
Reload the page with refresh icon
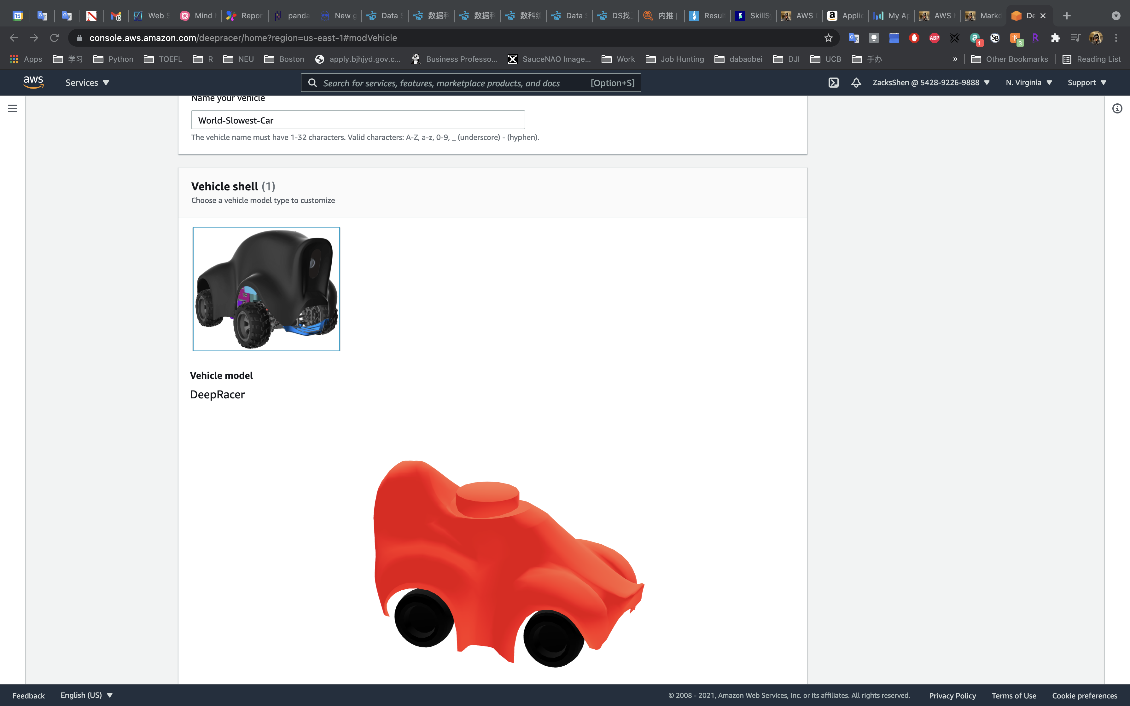tap(54, 38)
